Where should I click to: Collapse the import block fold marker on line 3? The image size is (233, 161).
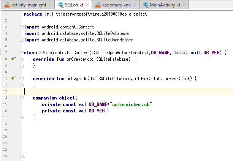(x=22, y=27)
